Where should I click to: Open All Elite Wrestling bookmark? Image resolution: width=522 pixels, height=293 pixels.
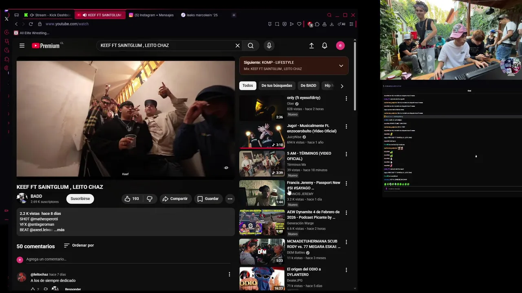(32, 33)
